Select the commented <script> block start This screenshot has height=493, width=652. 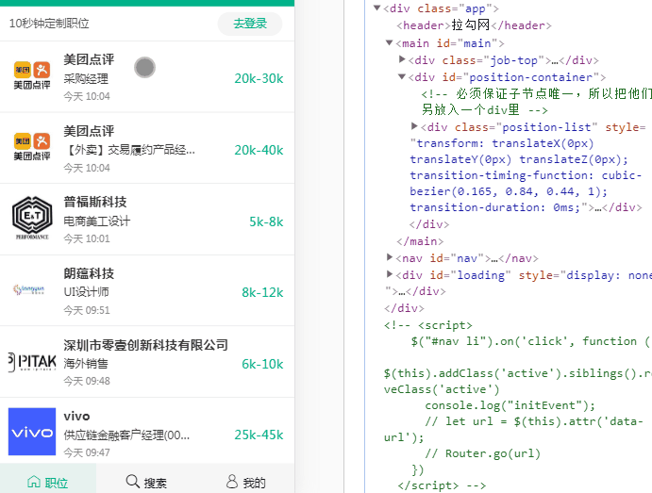[x=427, y=325]
